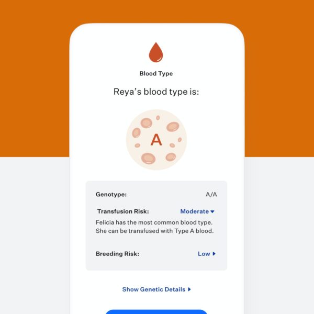Expand the Low breeding risk details
This screenshot has width=314, height=314.
pos(207,254)
